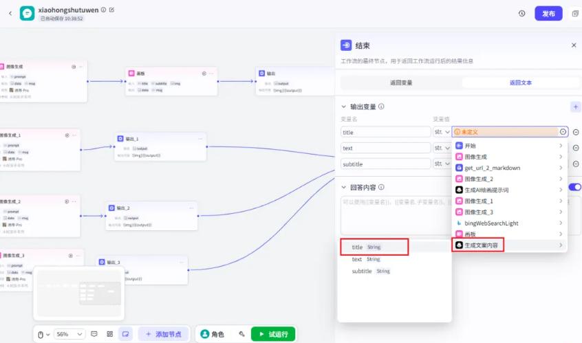The image size is (582, 343).
Task: Show info for 输出变量
Action: (381, 107)
